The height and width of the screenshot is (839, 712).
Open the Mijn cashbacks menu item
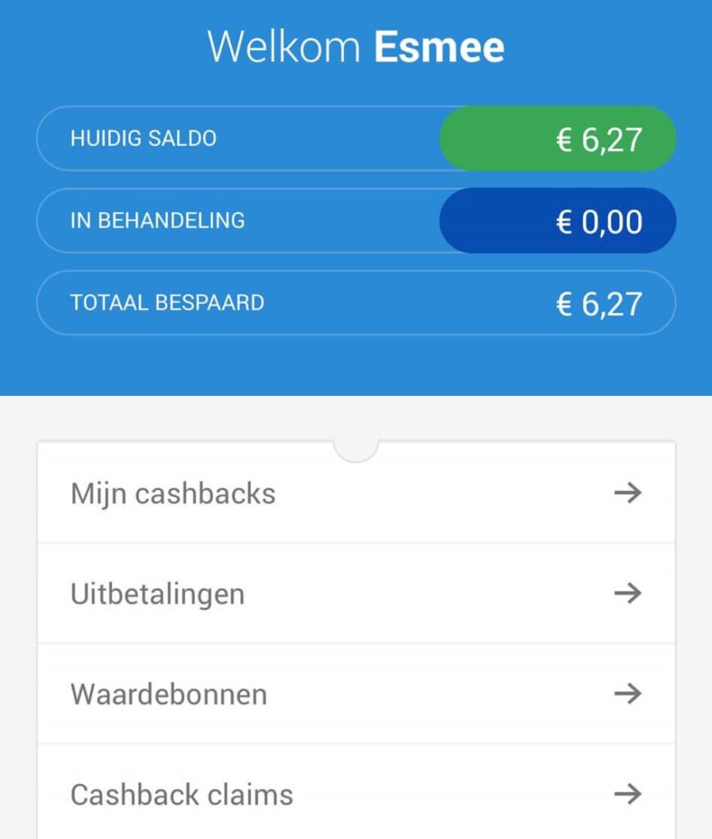(x=173, y=494)
